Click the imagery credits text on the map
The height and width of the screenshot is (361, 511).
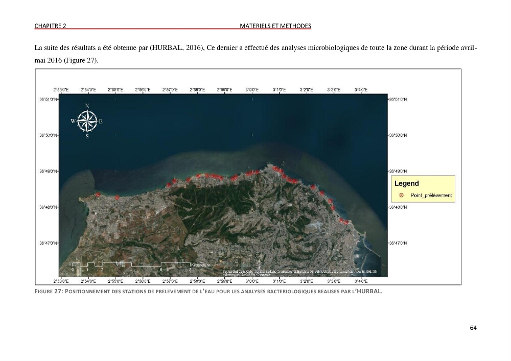(300, 273)
